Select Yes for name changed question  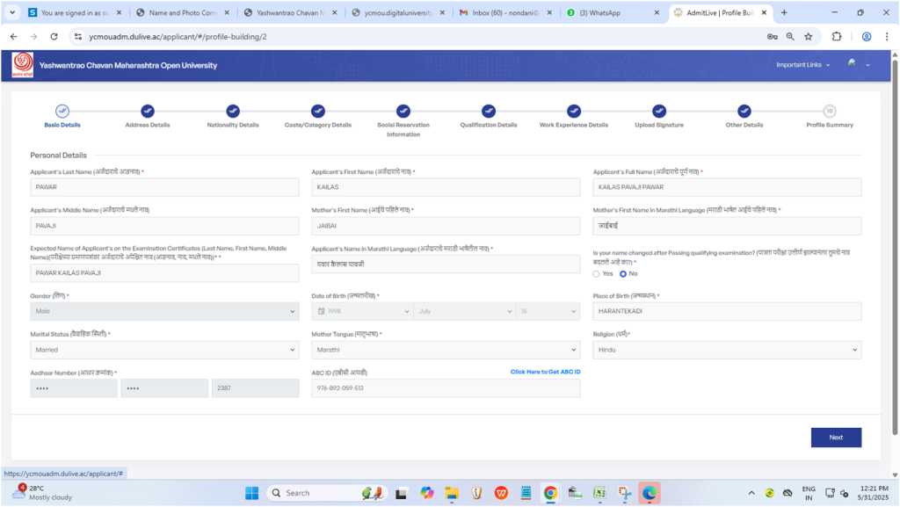point(597,274)
